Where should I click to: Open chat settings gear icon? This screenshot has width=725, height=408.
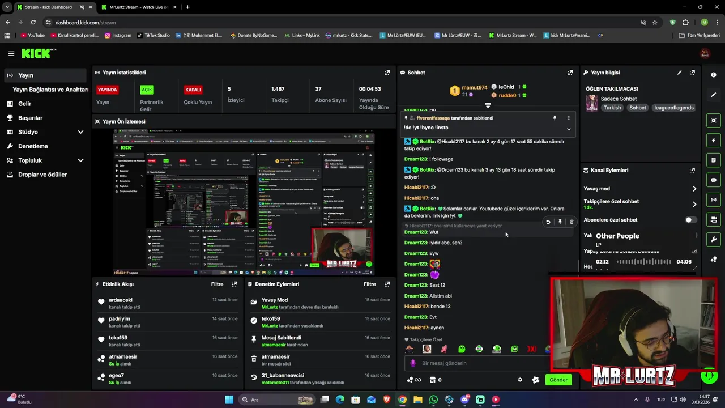pos(520,380)
